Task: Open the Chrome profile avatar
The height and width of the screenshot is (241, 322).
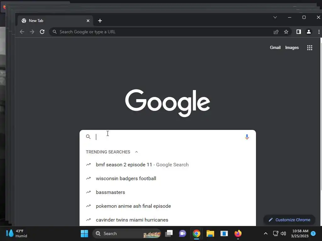Action: click(x=309, y=32)
